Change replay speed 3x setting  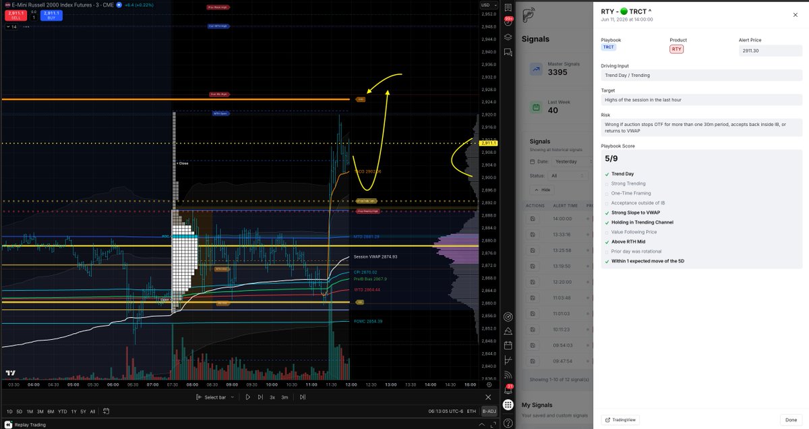(272, 397)
